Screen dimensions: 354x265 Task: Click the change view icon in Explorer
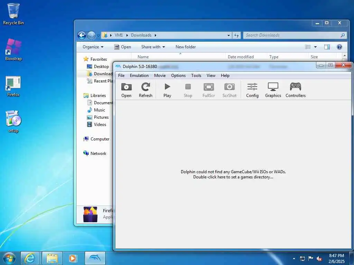(x=308, y=47)
